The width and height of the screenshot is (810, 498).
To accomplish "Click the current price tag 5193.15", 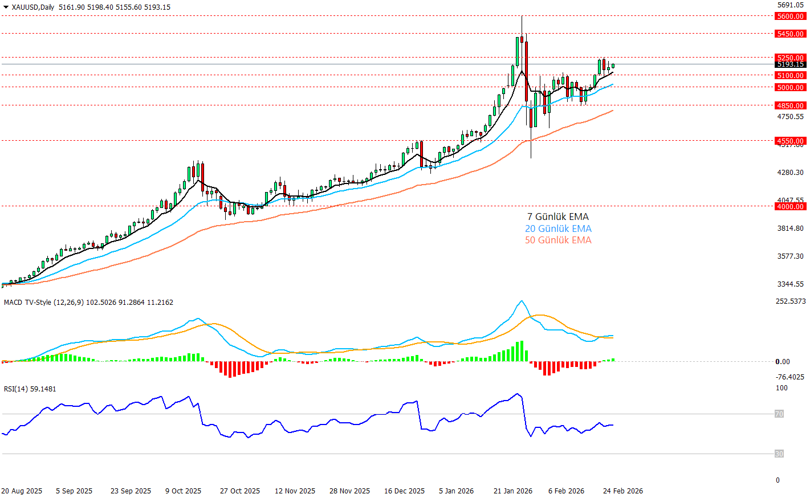I will [x=790, y=64].
